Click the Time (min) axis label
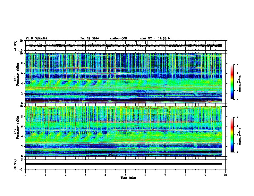This screenshot has height=196, width=254. pos(128,178)
